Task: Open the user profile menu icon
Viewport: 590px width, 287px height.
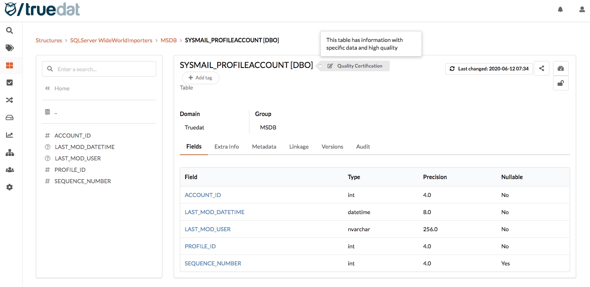Action: pyautogui.click(x=582, y=9)
